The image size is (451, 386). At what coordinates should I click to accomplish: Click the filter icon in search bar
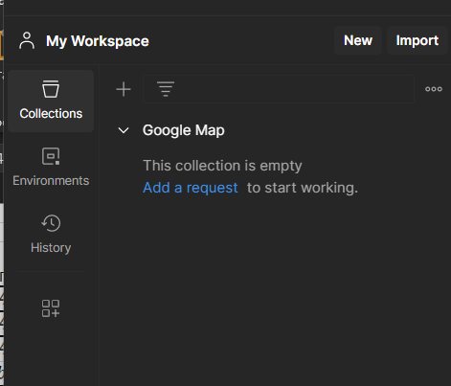tap(166, 89)
